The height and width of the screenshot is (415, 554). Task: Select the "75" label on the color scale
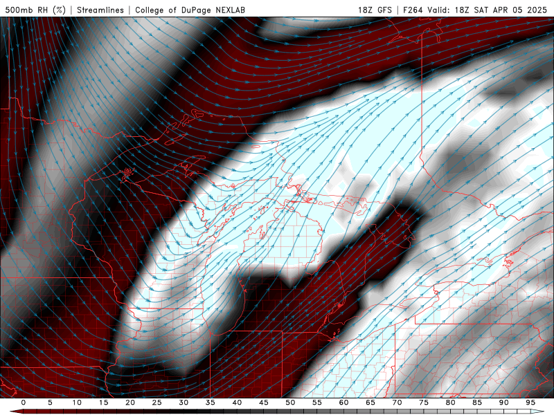(424, 403)
